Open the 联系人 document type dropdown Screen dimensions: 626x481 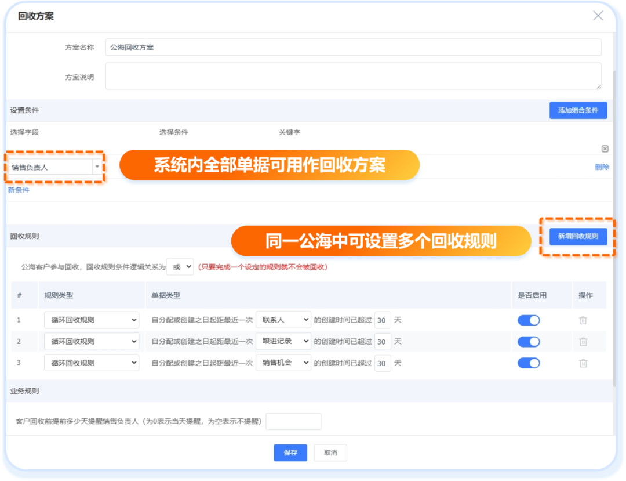pyautogui.click(x=283, y=320)
